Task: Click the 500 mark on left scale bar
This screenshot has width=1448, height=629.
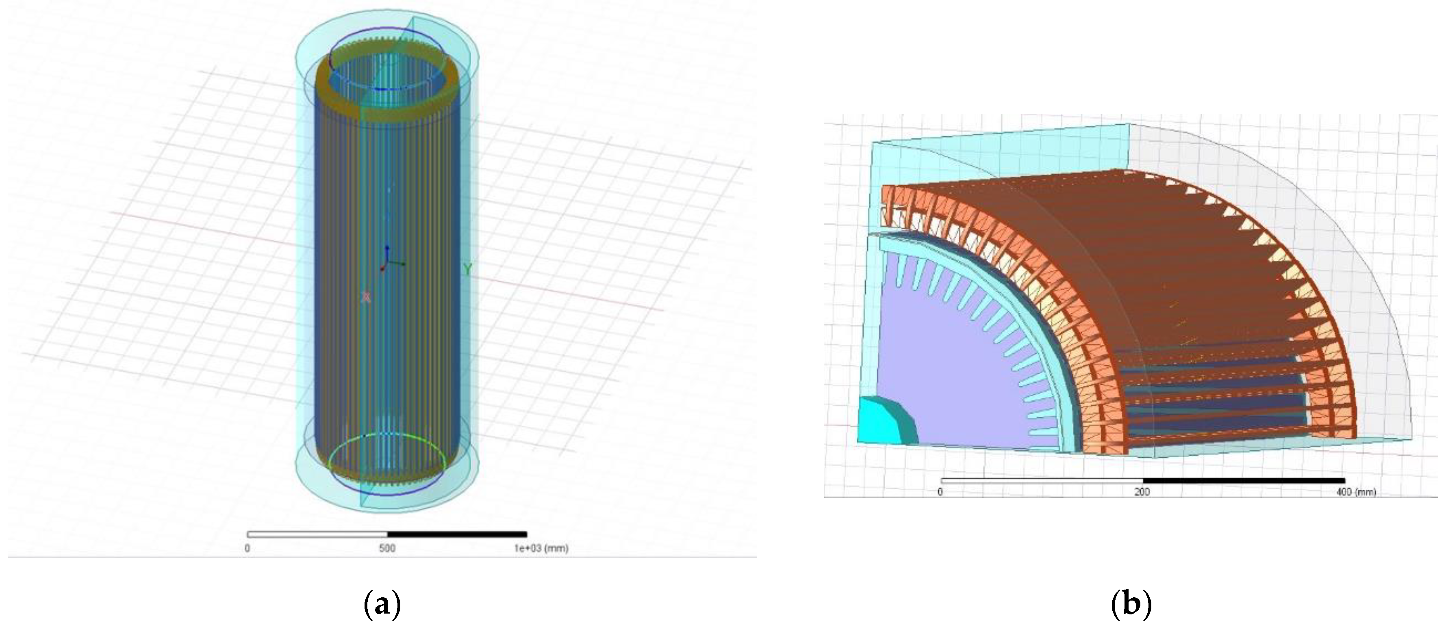Action: pos(387,548)
